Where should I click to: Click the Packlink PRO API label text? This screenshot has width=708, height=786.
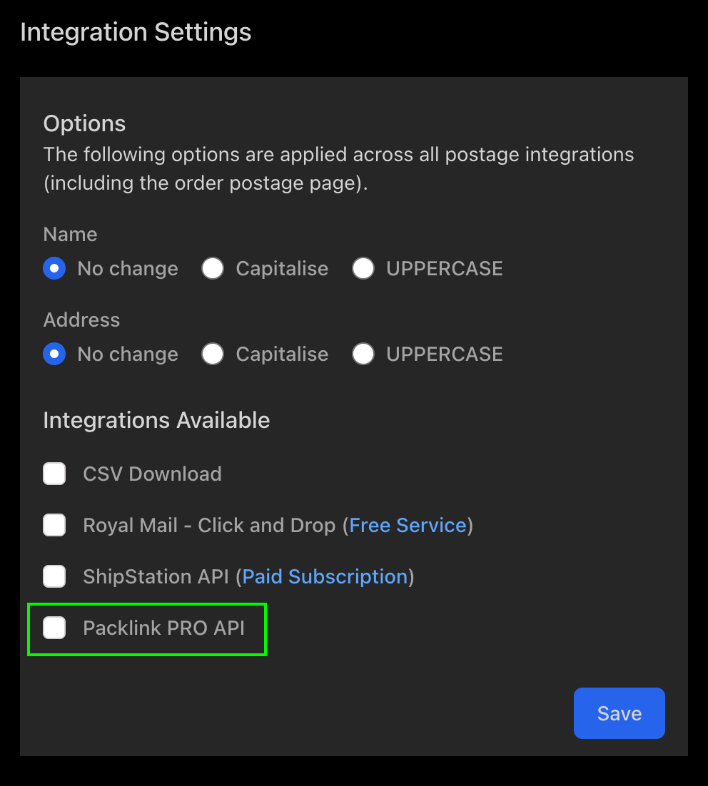coord(164,628)
